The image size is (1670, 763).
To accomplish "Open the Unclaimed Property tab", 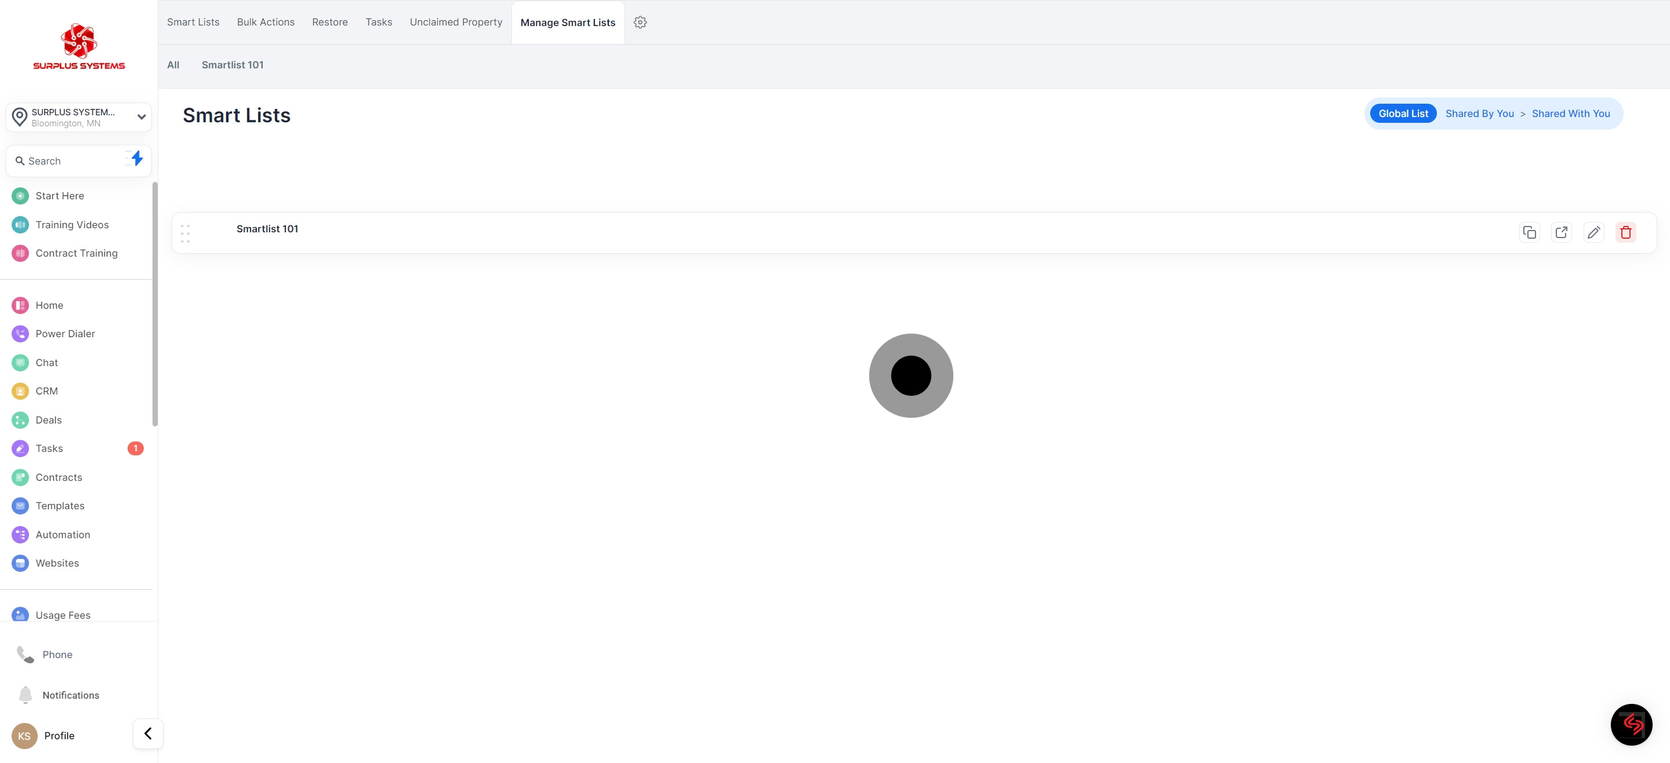I will (456, 23).
